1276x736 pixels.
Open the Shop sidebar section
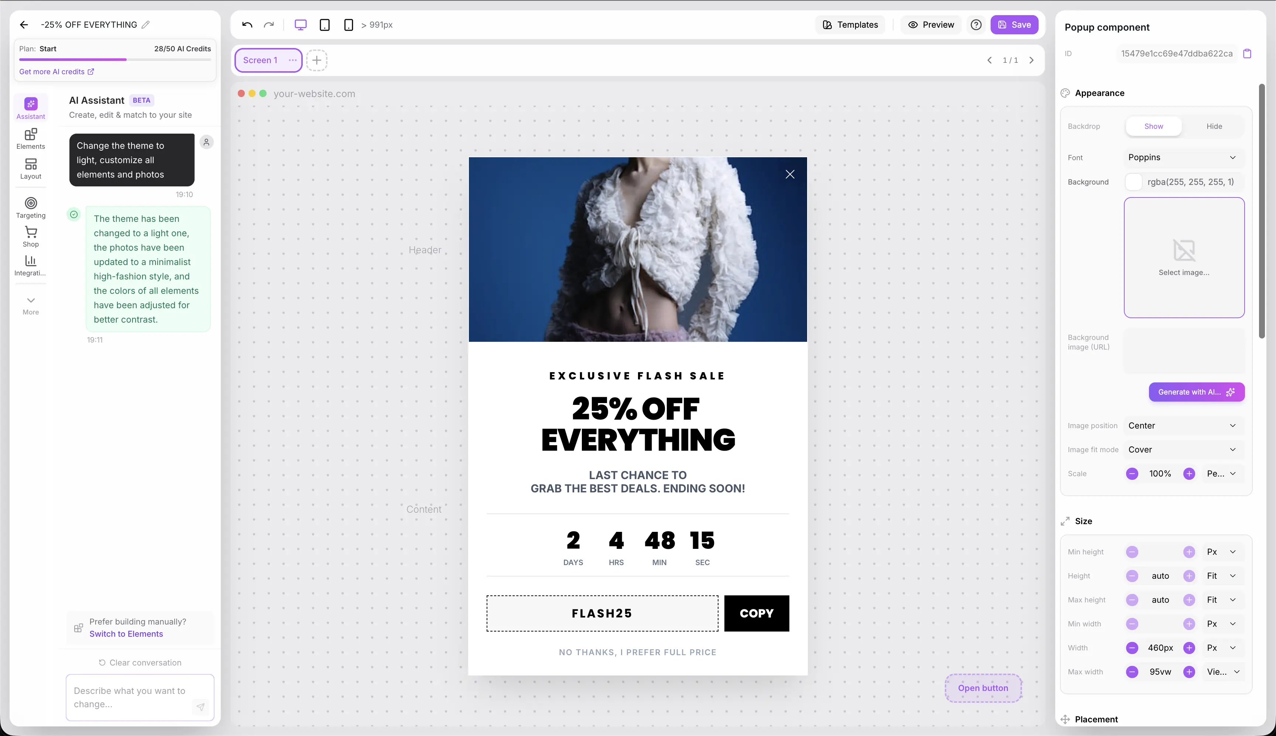click(x=31, y=237)
